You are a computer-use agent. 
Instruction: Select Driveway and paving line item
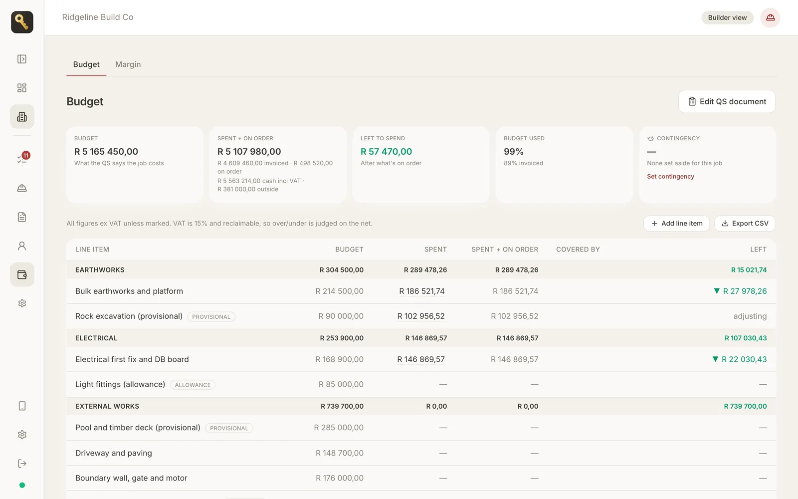coord(421,453)
